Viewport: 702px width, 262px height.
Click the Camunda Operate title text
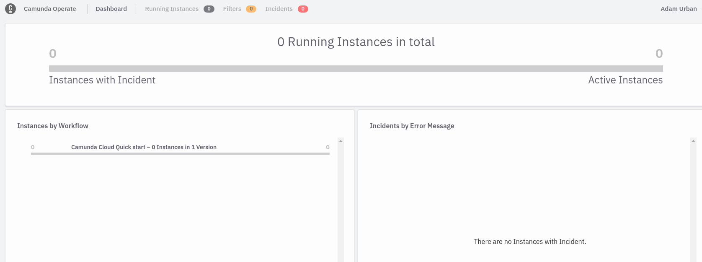point(50,9)
